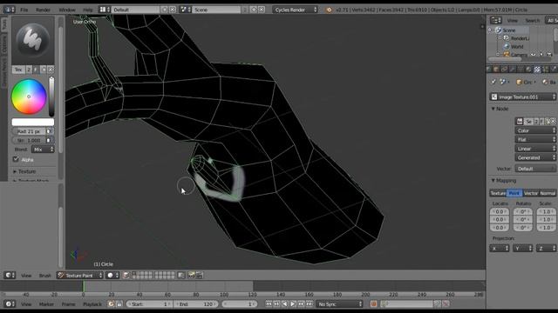The width and height of the screenshot is (558, 313).
Task: Open the timeline Marker menu
Action: (x=46, y=304)
